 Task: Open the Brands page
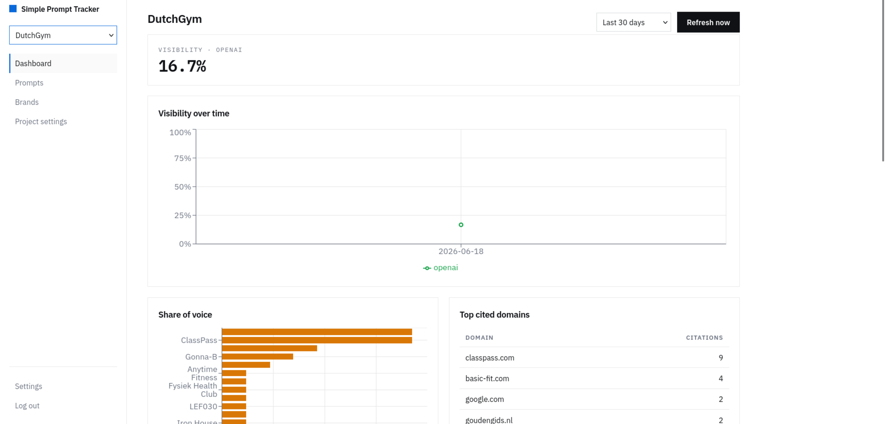point(27,102)
